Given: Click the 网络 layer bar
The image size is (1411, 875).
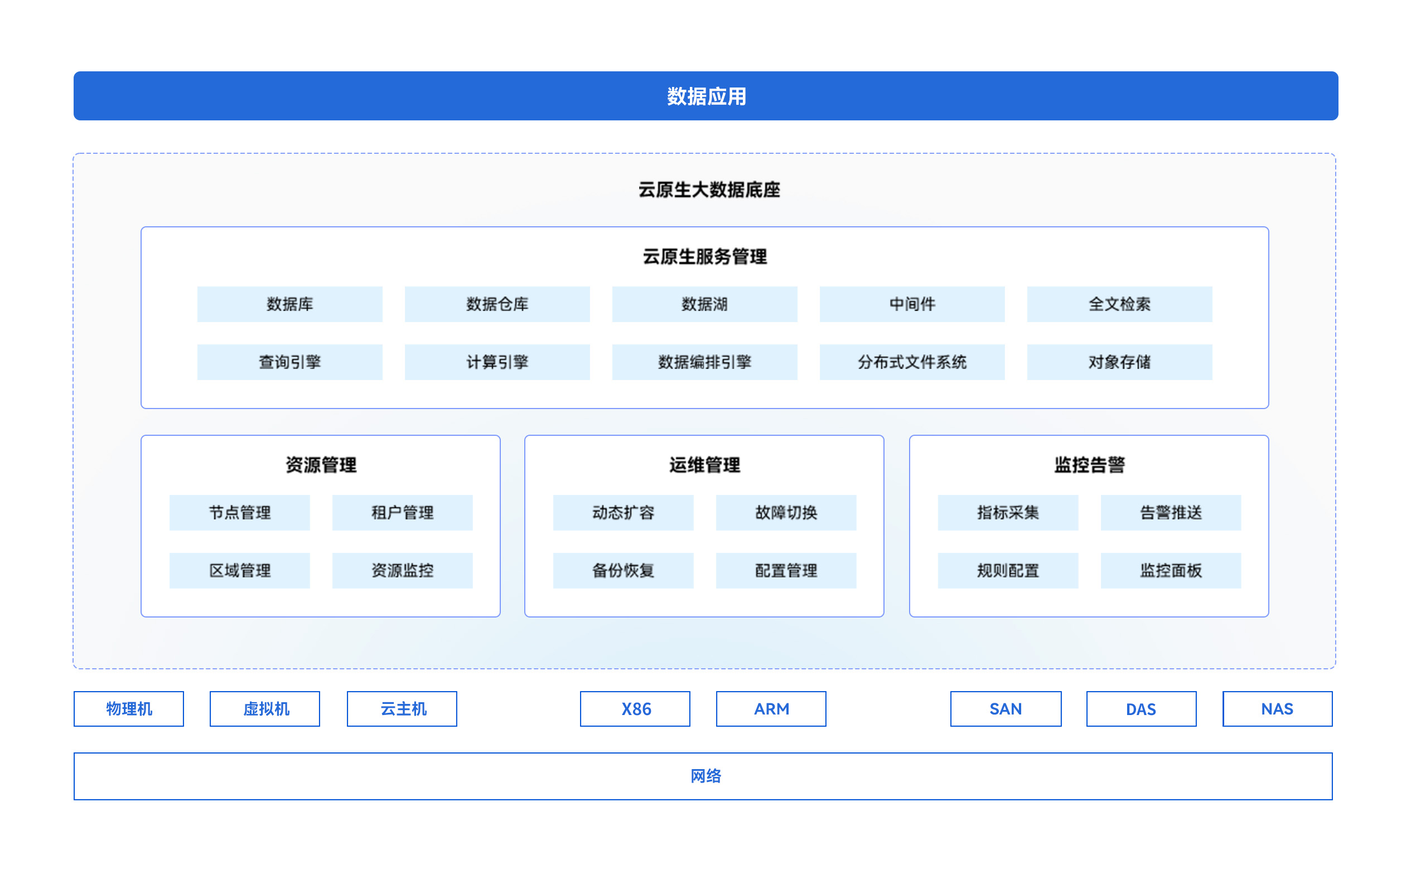Looking at the screenshot, I should (x=705, y=776).
